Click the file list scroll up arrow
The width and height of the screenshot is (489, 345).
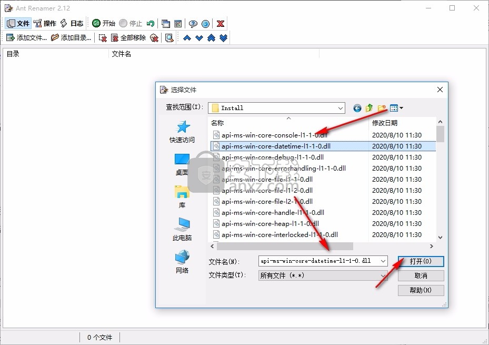[440, 122]
